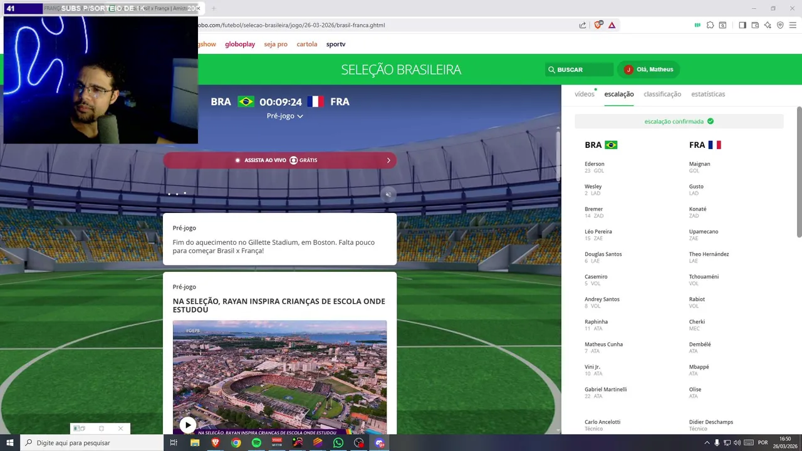
Task: Click the Brave VPN shield icon
Action: 780,25
